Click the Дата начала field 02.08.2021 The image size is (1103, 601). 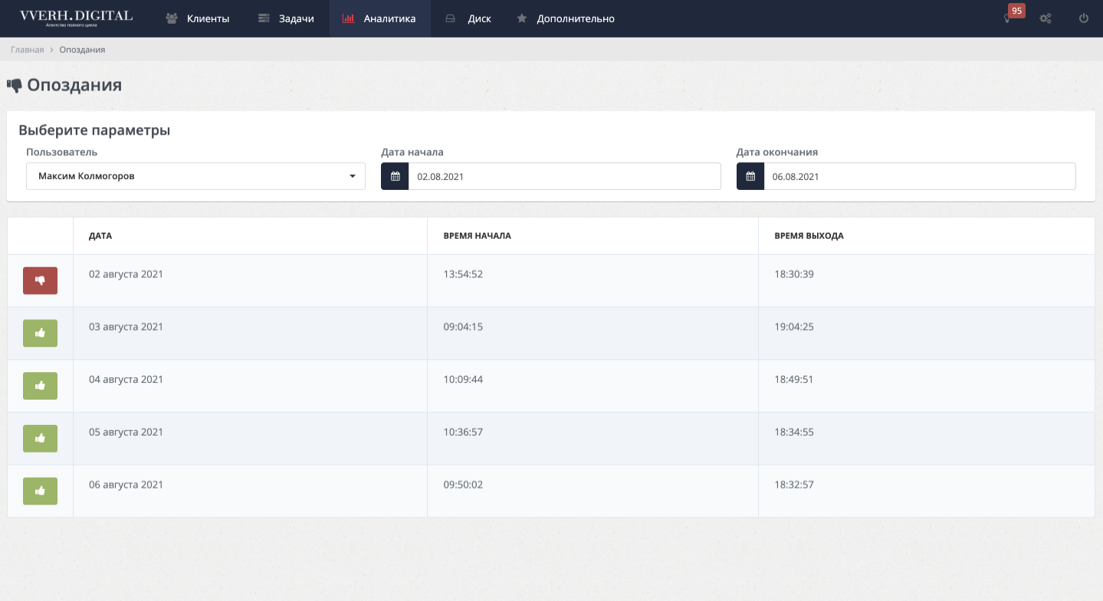(564, 176)
